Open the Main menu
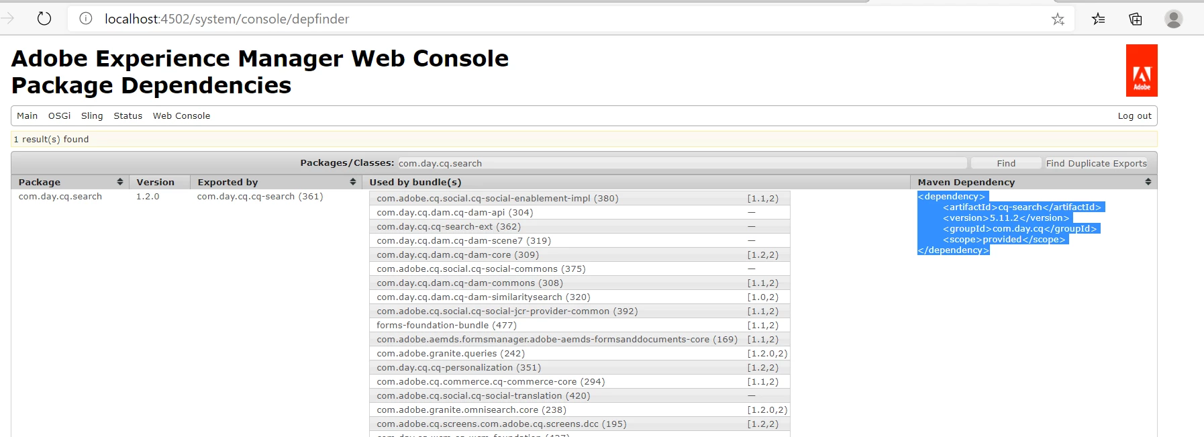 click(28, 115)
